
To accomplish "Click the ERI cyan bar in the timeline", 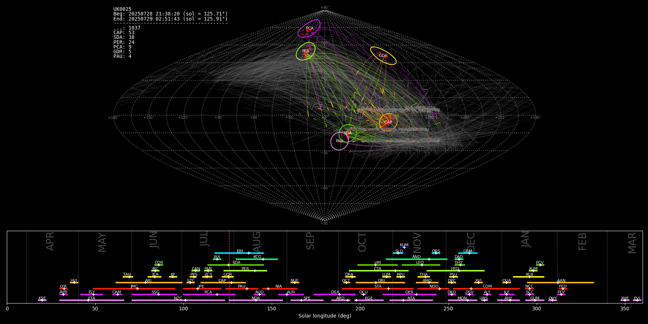I will coord(239,253).
